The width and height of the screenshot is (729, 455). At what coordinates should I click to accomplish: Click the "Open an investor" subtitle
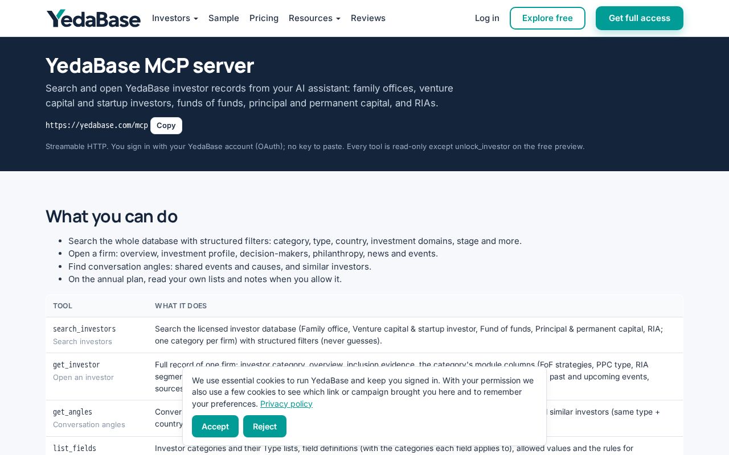coord(83,377)
